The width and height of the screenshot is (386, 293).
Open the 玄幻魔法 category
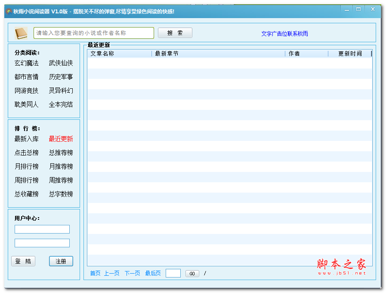26,63
